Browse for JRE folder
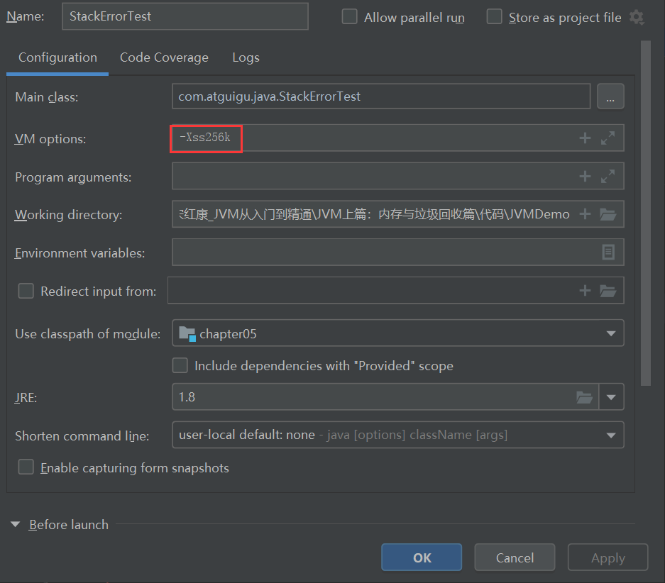 click(x=584, y=397)
